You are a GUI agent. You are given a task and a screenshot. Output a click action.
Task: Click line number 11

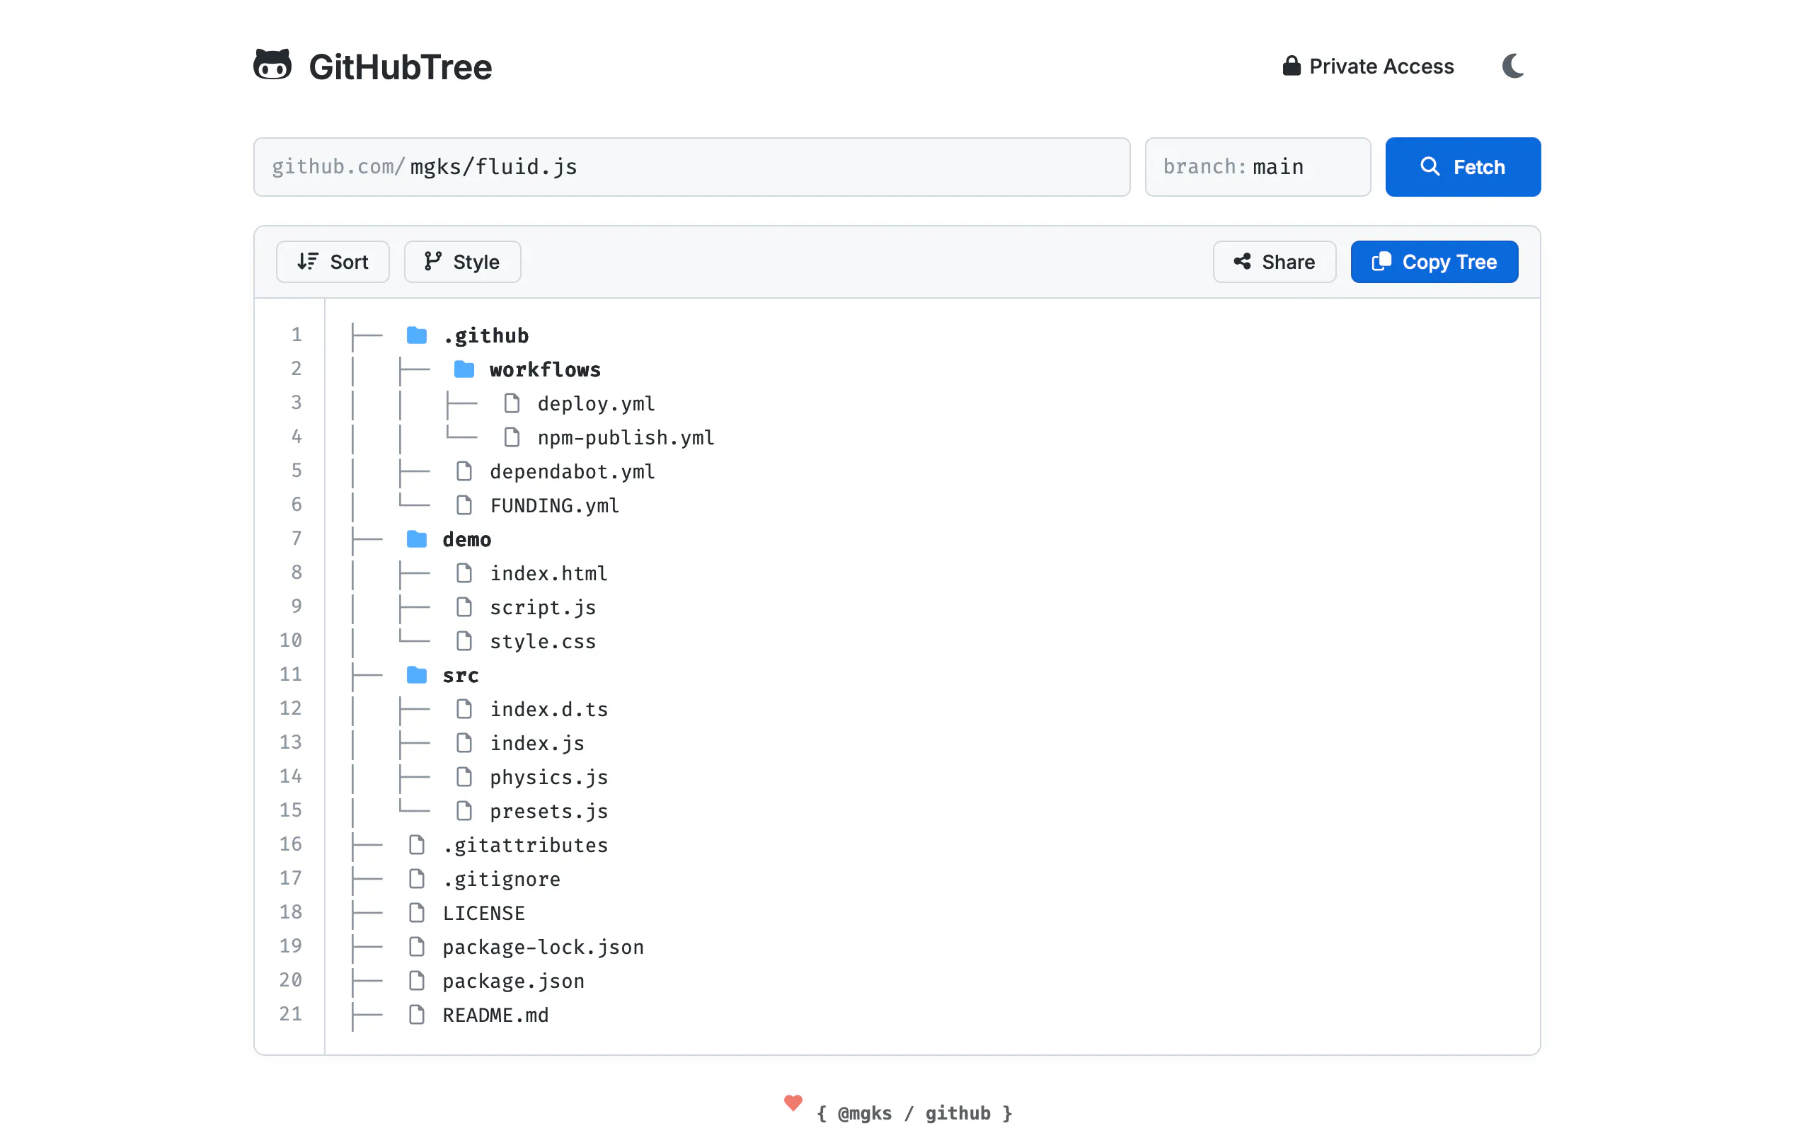point(290,674)
